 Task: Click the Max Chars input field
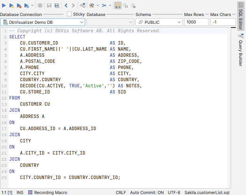[x=223, y=22]
